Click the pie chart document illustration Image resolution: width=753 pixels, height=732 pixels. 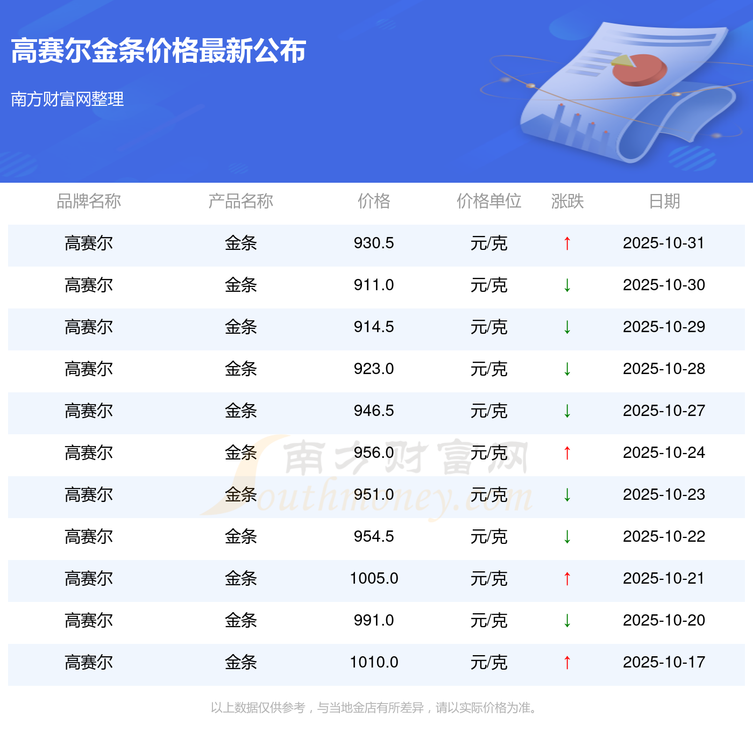624,91
